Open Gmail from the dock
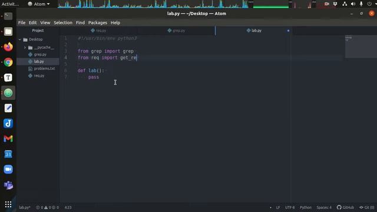 [x=8, y=139]
